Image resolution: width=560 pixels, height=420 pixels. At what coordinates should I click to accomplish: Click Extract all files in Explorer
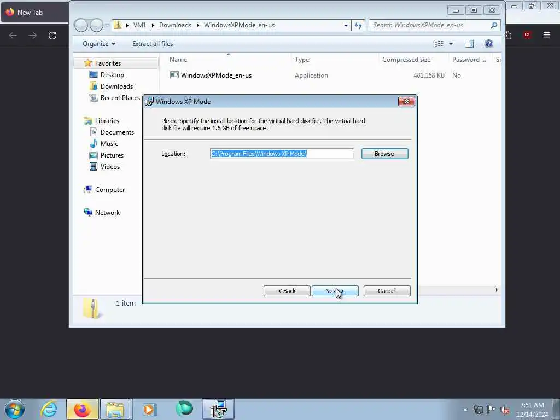pyautogui.click(x=153, y=44)
